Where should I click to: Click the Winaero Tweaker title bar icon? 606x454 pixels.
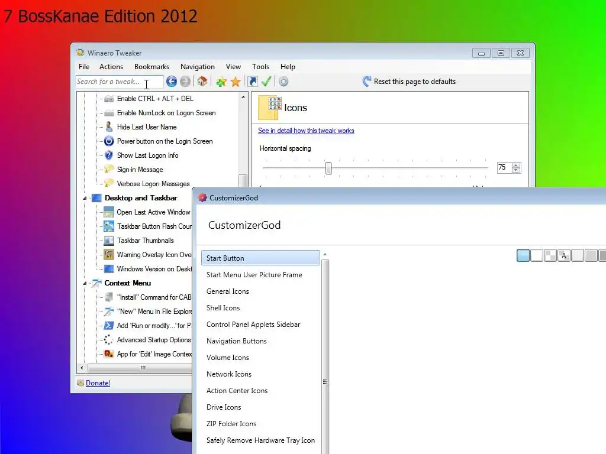[x=80, y=53]
